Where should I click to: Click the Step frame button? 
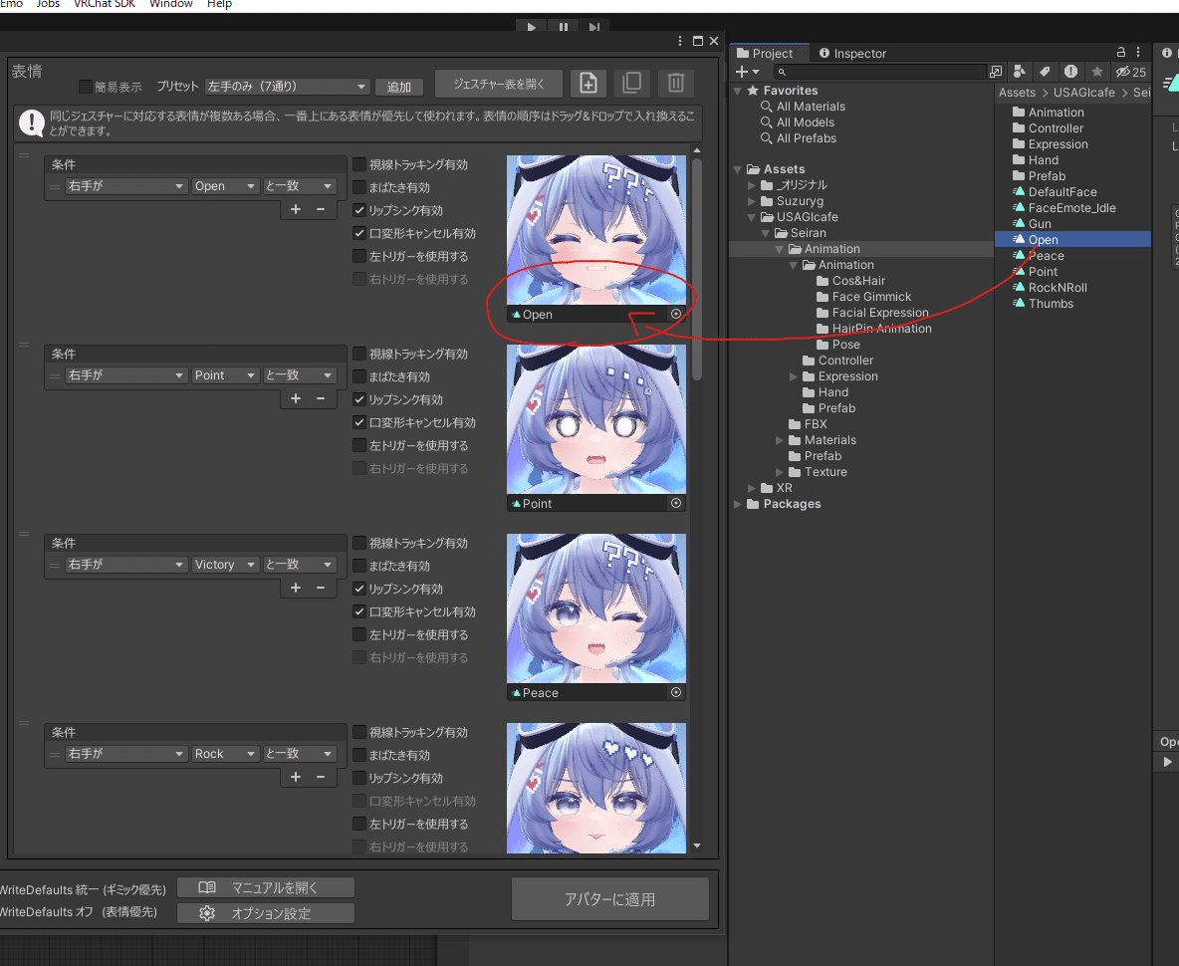594,27
